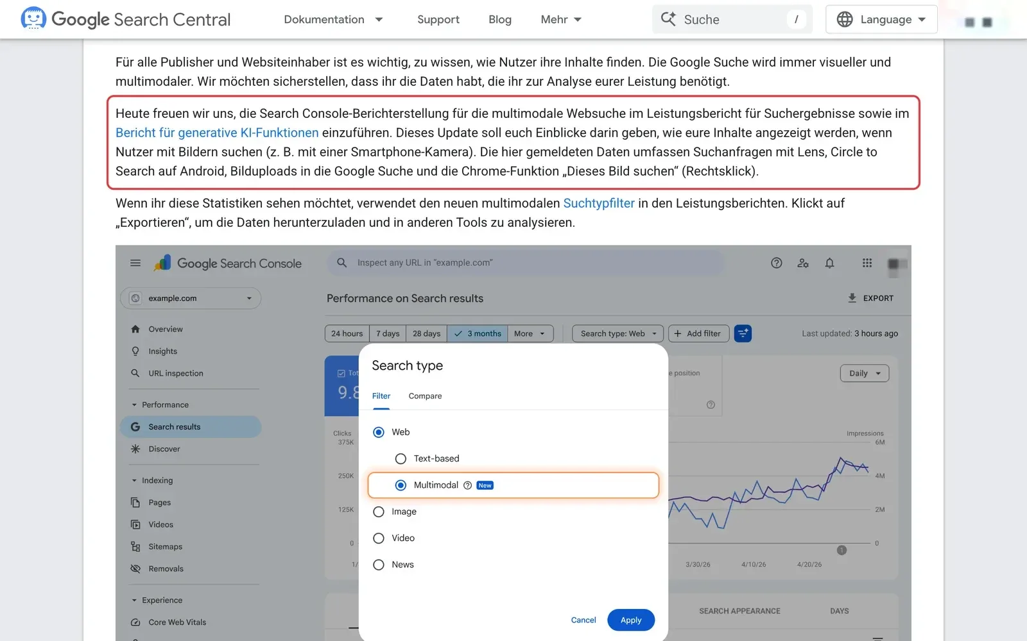Viewport: 1027px width, 641px height.
Task: Click the blue filter settings icon
Action: 743,333
